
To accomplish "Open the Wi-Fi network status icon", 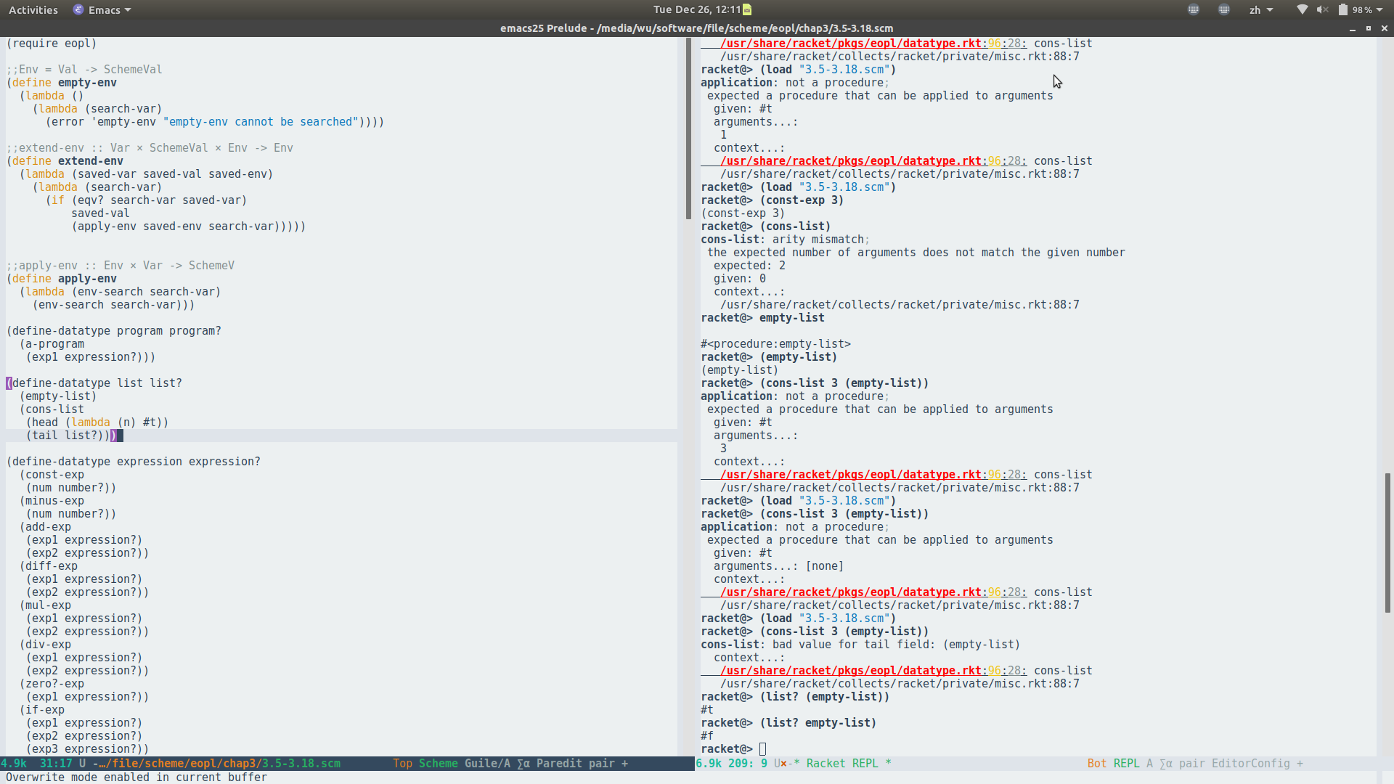I will (x=1302, y=9).
